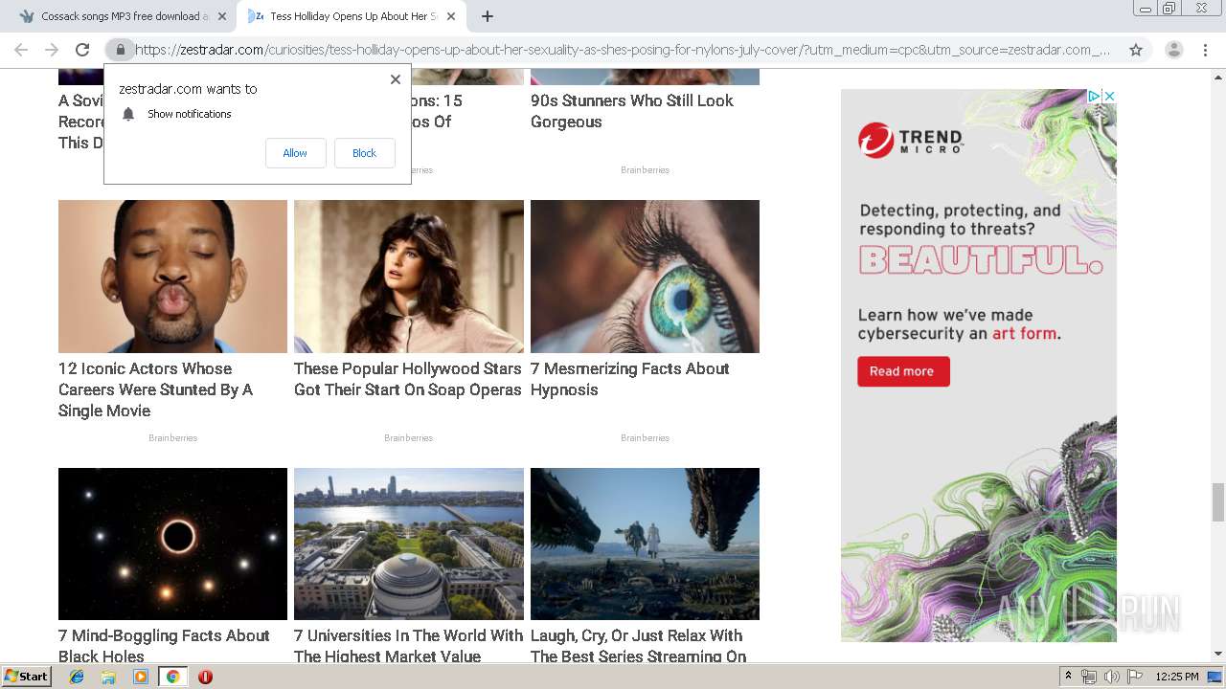
Task: Click the red Opera taskbar icon
Action: 205,677
